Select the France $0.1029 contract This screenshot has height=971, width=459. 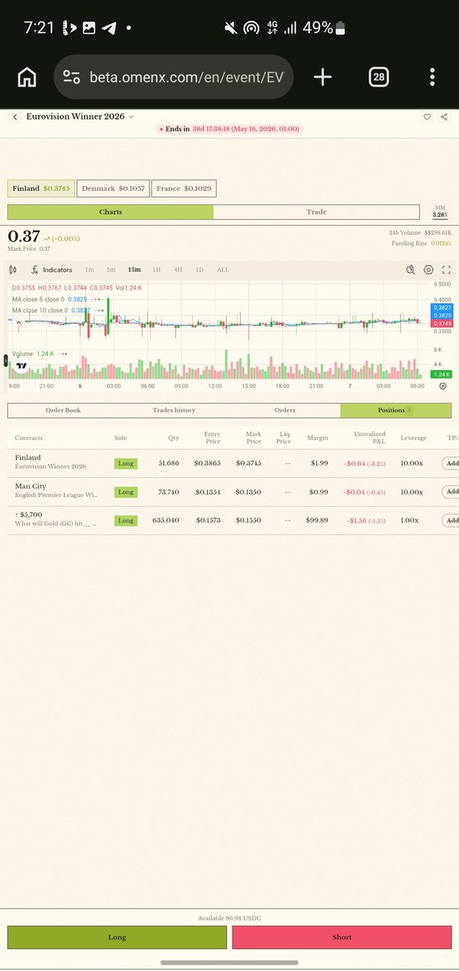[x=183, y=189]
